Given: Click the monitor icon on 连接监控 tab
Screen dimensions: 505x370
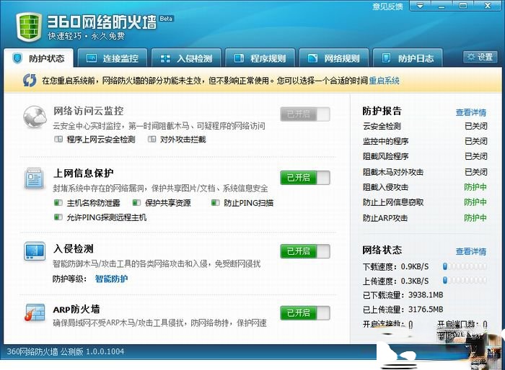Looking at the screenshot, I should tap(92, 58).
